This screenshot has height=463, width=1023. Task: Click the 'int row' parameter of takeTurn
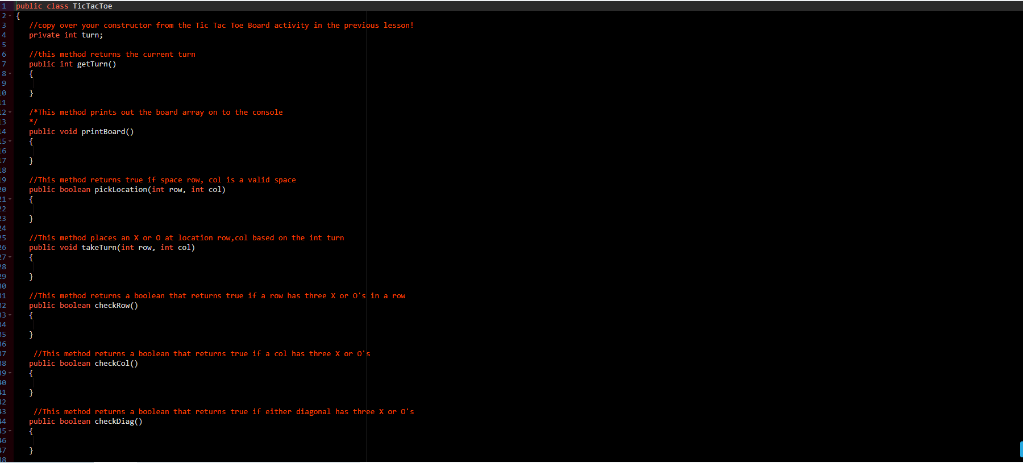pyautogui.click(x=136, y=248)
